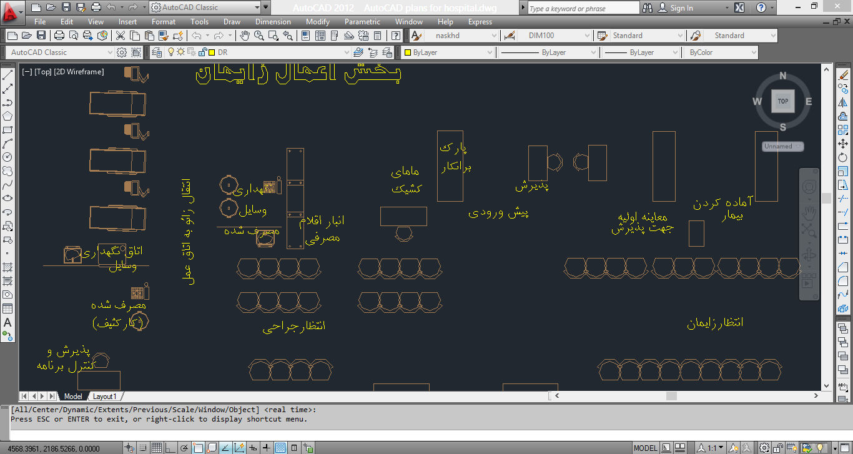Open the AutoCAD Classic workspace dropdown in title bar
This screenshot has width=853, height=454.
point(205,7)
